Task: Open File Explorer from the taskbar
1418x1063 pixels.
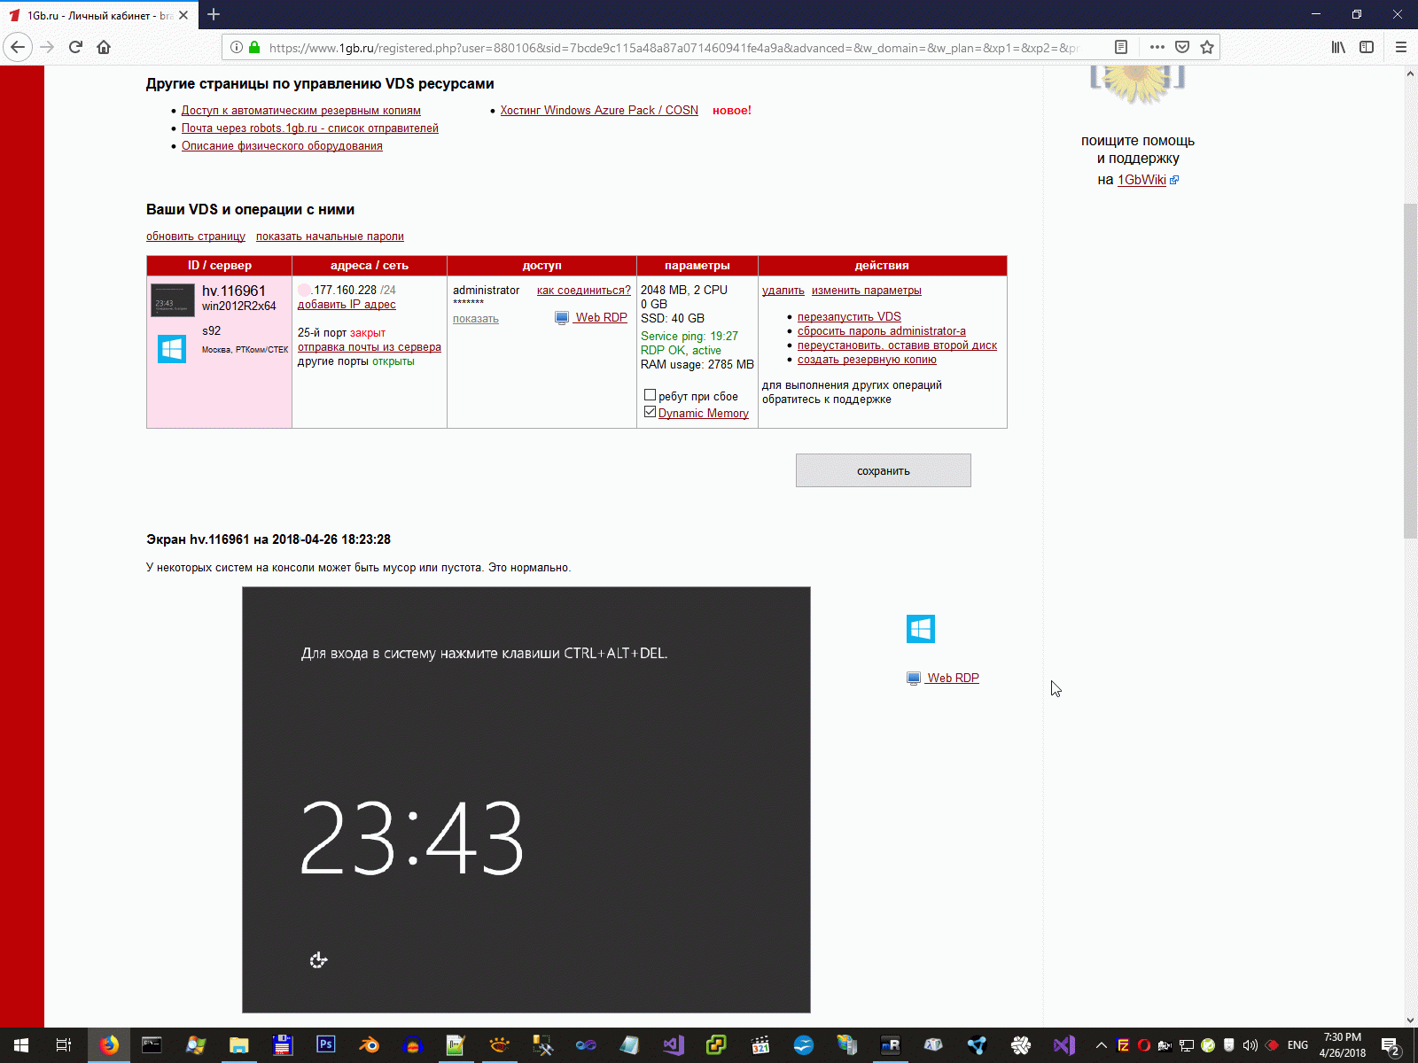Action: coord(238,1045)
